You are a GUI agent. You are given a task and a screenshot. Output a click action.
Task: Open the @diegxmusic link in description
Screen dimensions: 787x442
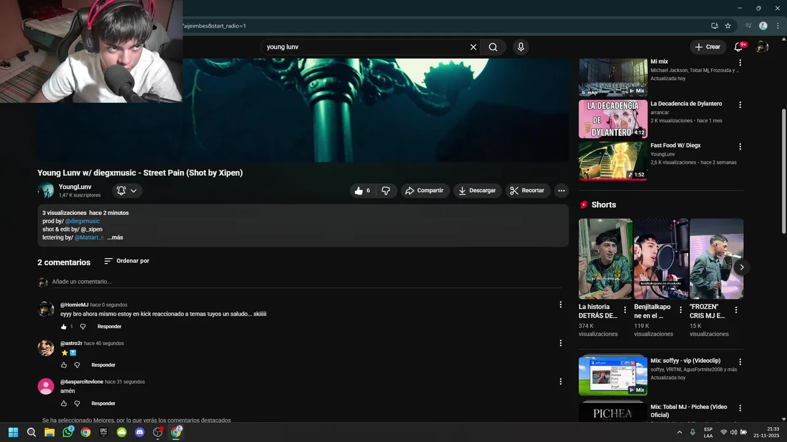click(82, 221)
